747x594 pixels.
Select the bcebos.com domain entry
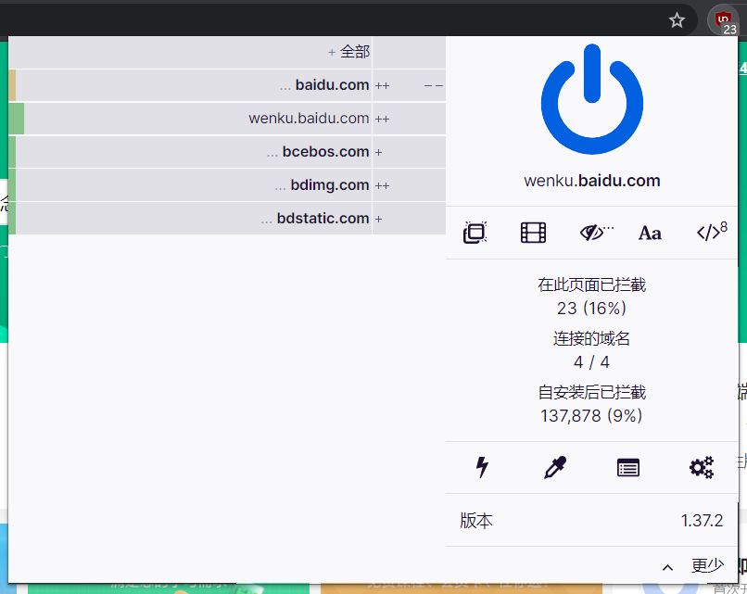coord(323,151)
